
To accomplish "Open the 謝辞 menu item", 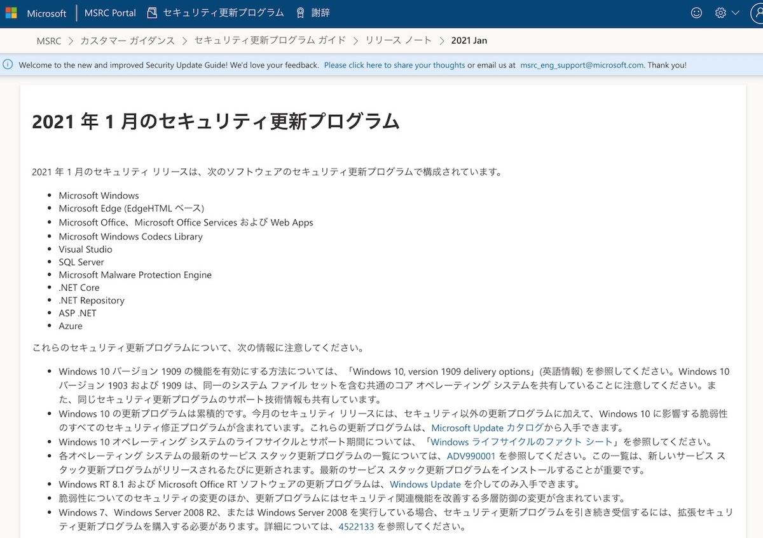I will tap(320, 13).
